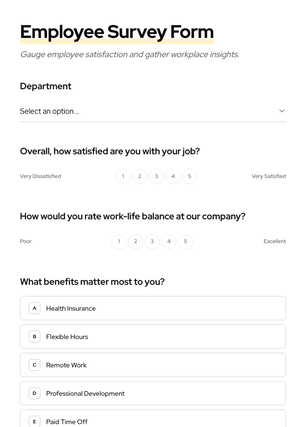Click the A badge on Health Insurance
Viewport: 306px width, 427px height.
coord(35,308)
